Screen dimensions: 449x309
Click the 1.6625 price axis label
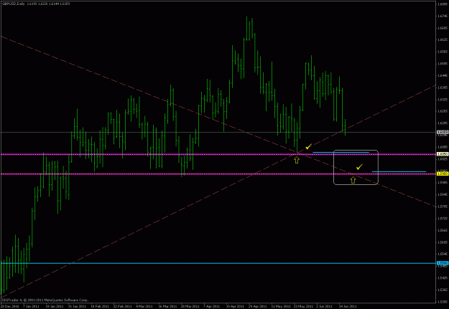[442, 40]
